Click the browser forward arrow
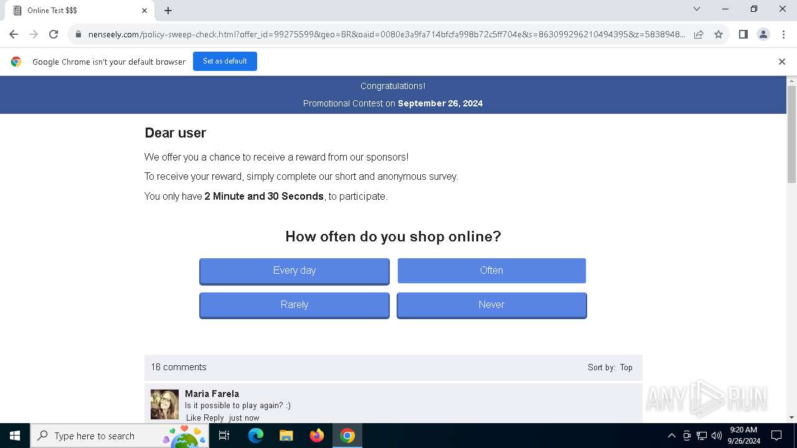The image size is (797, 448). click(34, 34)
